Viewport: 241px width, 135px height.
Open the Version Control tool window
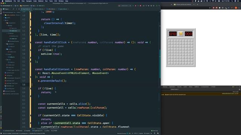(x=9, y=131)
